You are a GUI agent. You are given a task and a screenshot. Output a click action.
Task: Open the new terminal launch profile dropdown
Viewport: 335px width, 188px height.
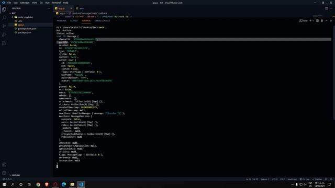[x=314, y=21]
